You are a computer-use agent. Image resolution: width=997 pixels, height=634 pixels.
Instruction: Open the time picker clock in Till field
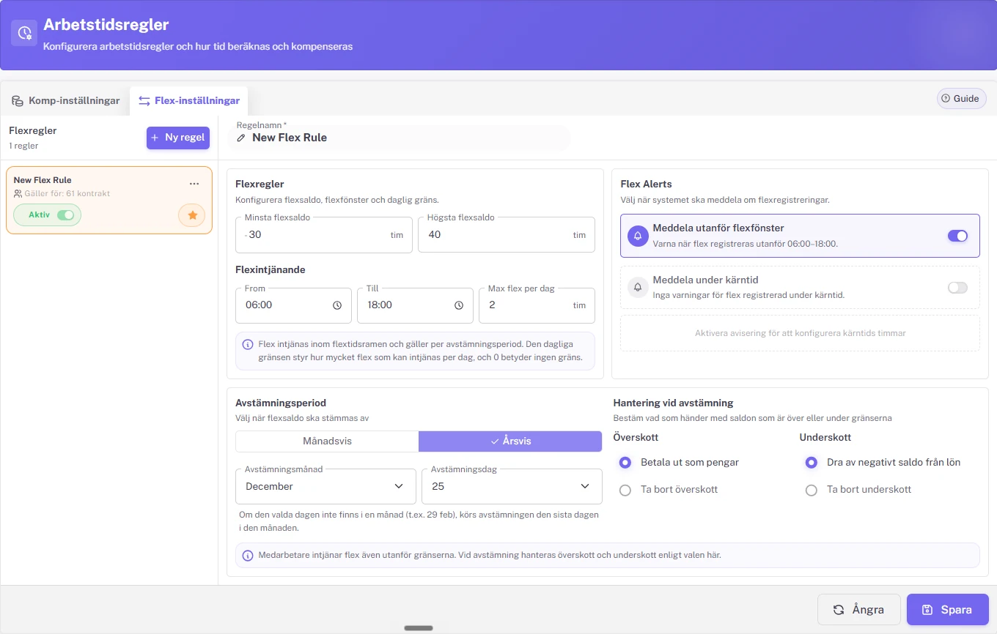459,305
